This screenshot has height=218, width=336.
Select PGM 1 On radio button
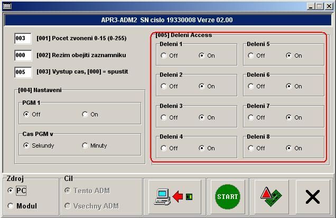85,114
